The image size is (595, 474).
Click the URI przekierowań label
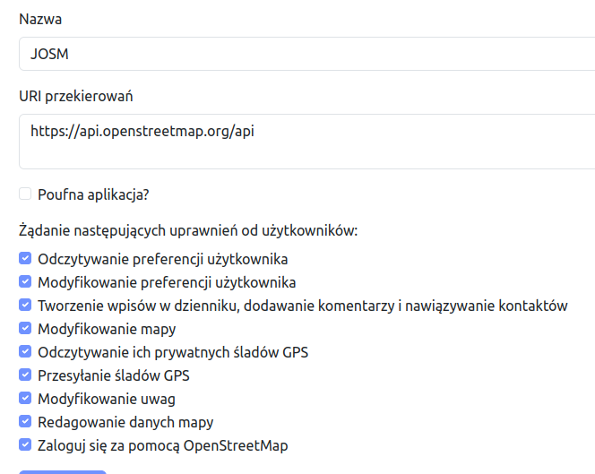[76, 97]
